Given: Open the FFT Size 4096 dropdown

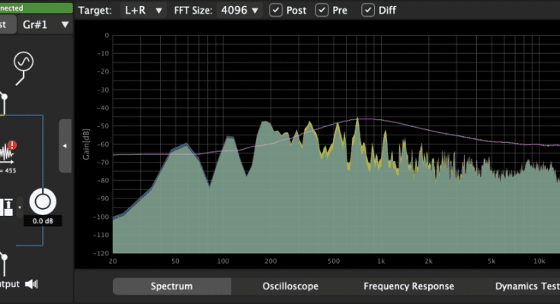Looking at the screenshot, I should (239, 11).
